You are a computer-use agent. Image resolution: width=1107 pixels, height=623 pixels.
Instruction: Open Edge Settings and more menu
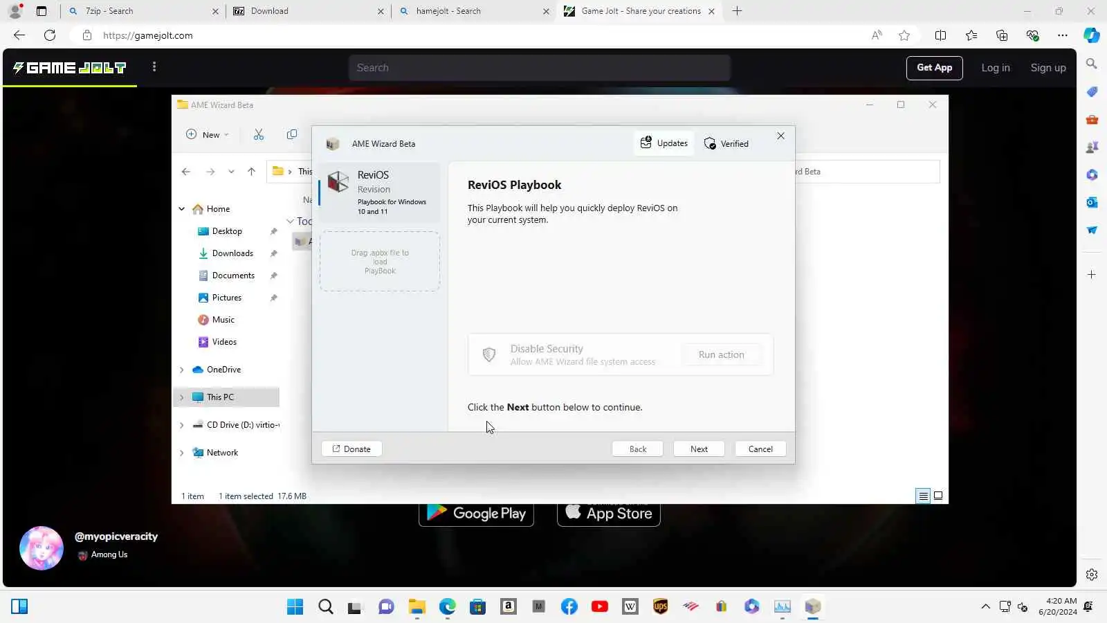click(1063, 35)
